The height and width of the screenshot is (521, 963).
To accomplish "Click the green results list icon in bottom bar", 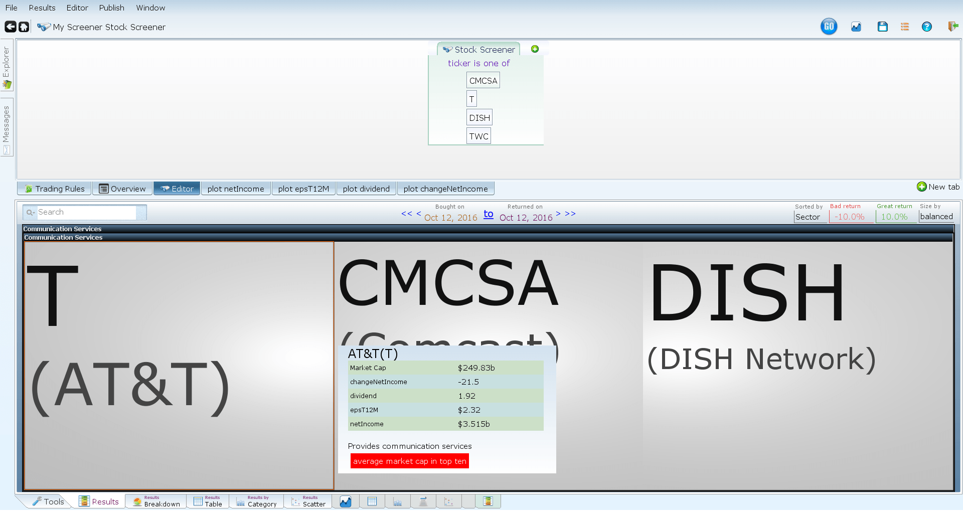I will (x=488, y=501).
